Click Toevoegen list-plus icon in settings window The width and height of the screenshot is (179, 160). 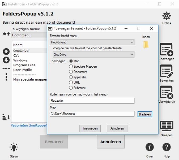point(167,50)
